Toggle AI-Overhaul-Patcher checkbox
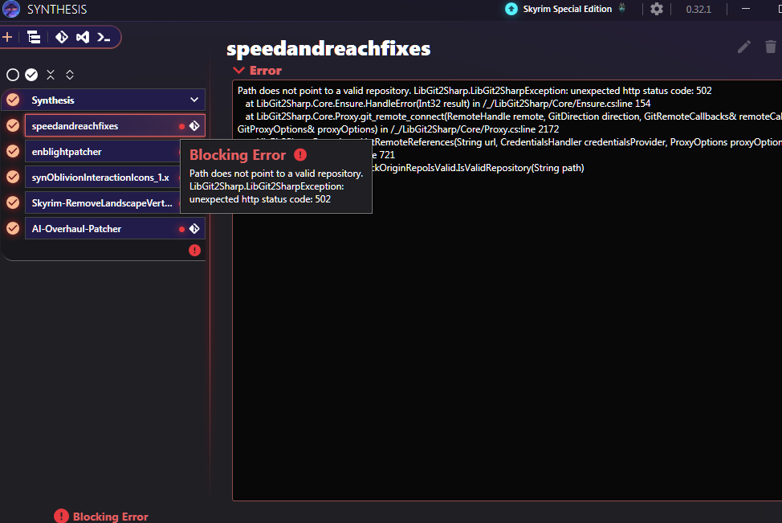This screenshot has width=782, height=523. point(13,229)
